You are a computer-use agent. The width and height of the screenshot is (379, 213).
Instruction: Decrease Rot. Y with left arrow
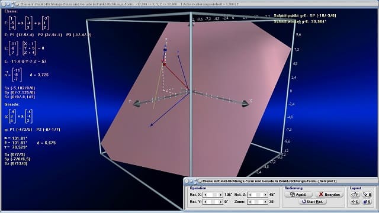(205, 202)
